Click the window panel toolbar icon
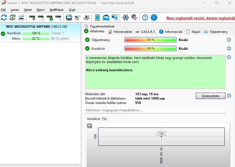Image resolution: width=235 pixels, height=167 pixels. tap(21, 17)
